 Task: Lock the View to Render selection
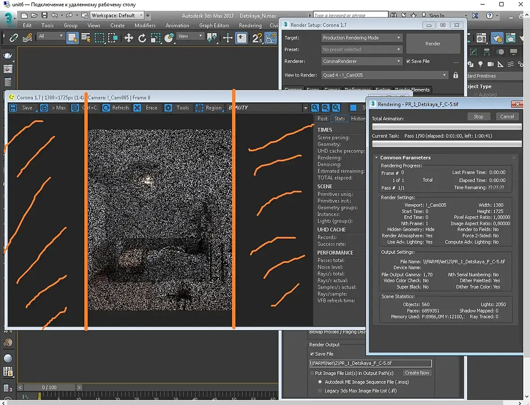(456, 75)
